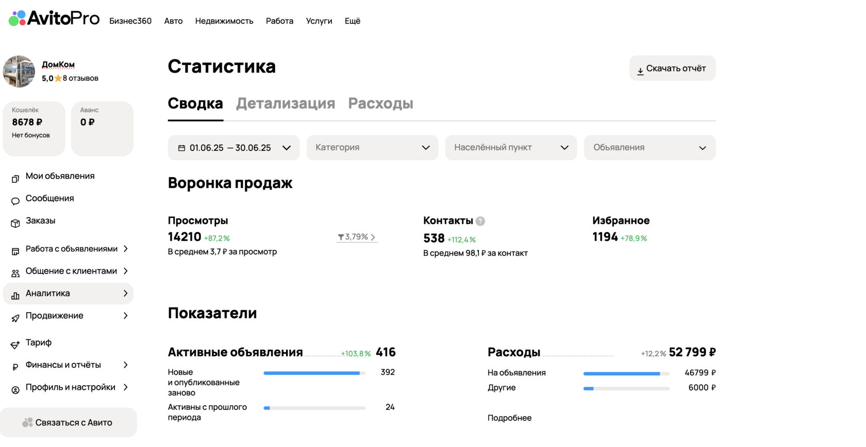
Task: Open Сообщения in sidebar
Action: 49,198
